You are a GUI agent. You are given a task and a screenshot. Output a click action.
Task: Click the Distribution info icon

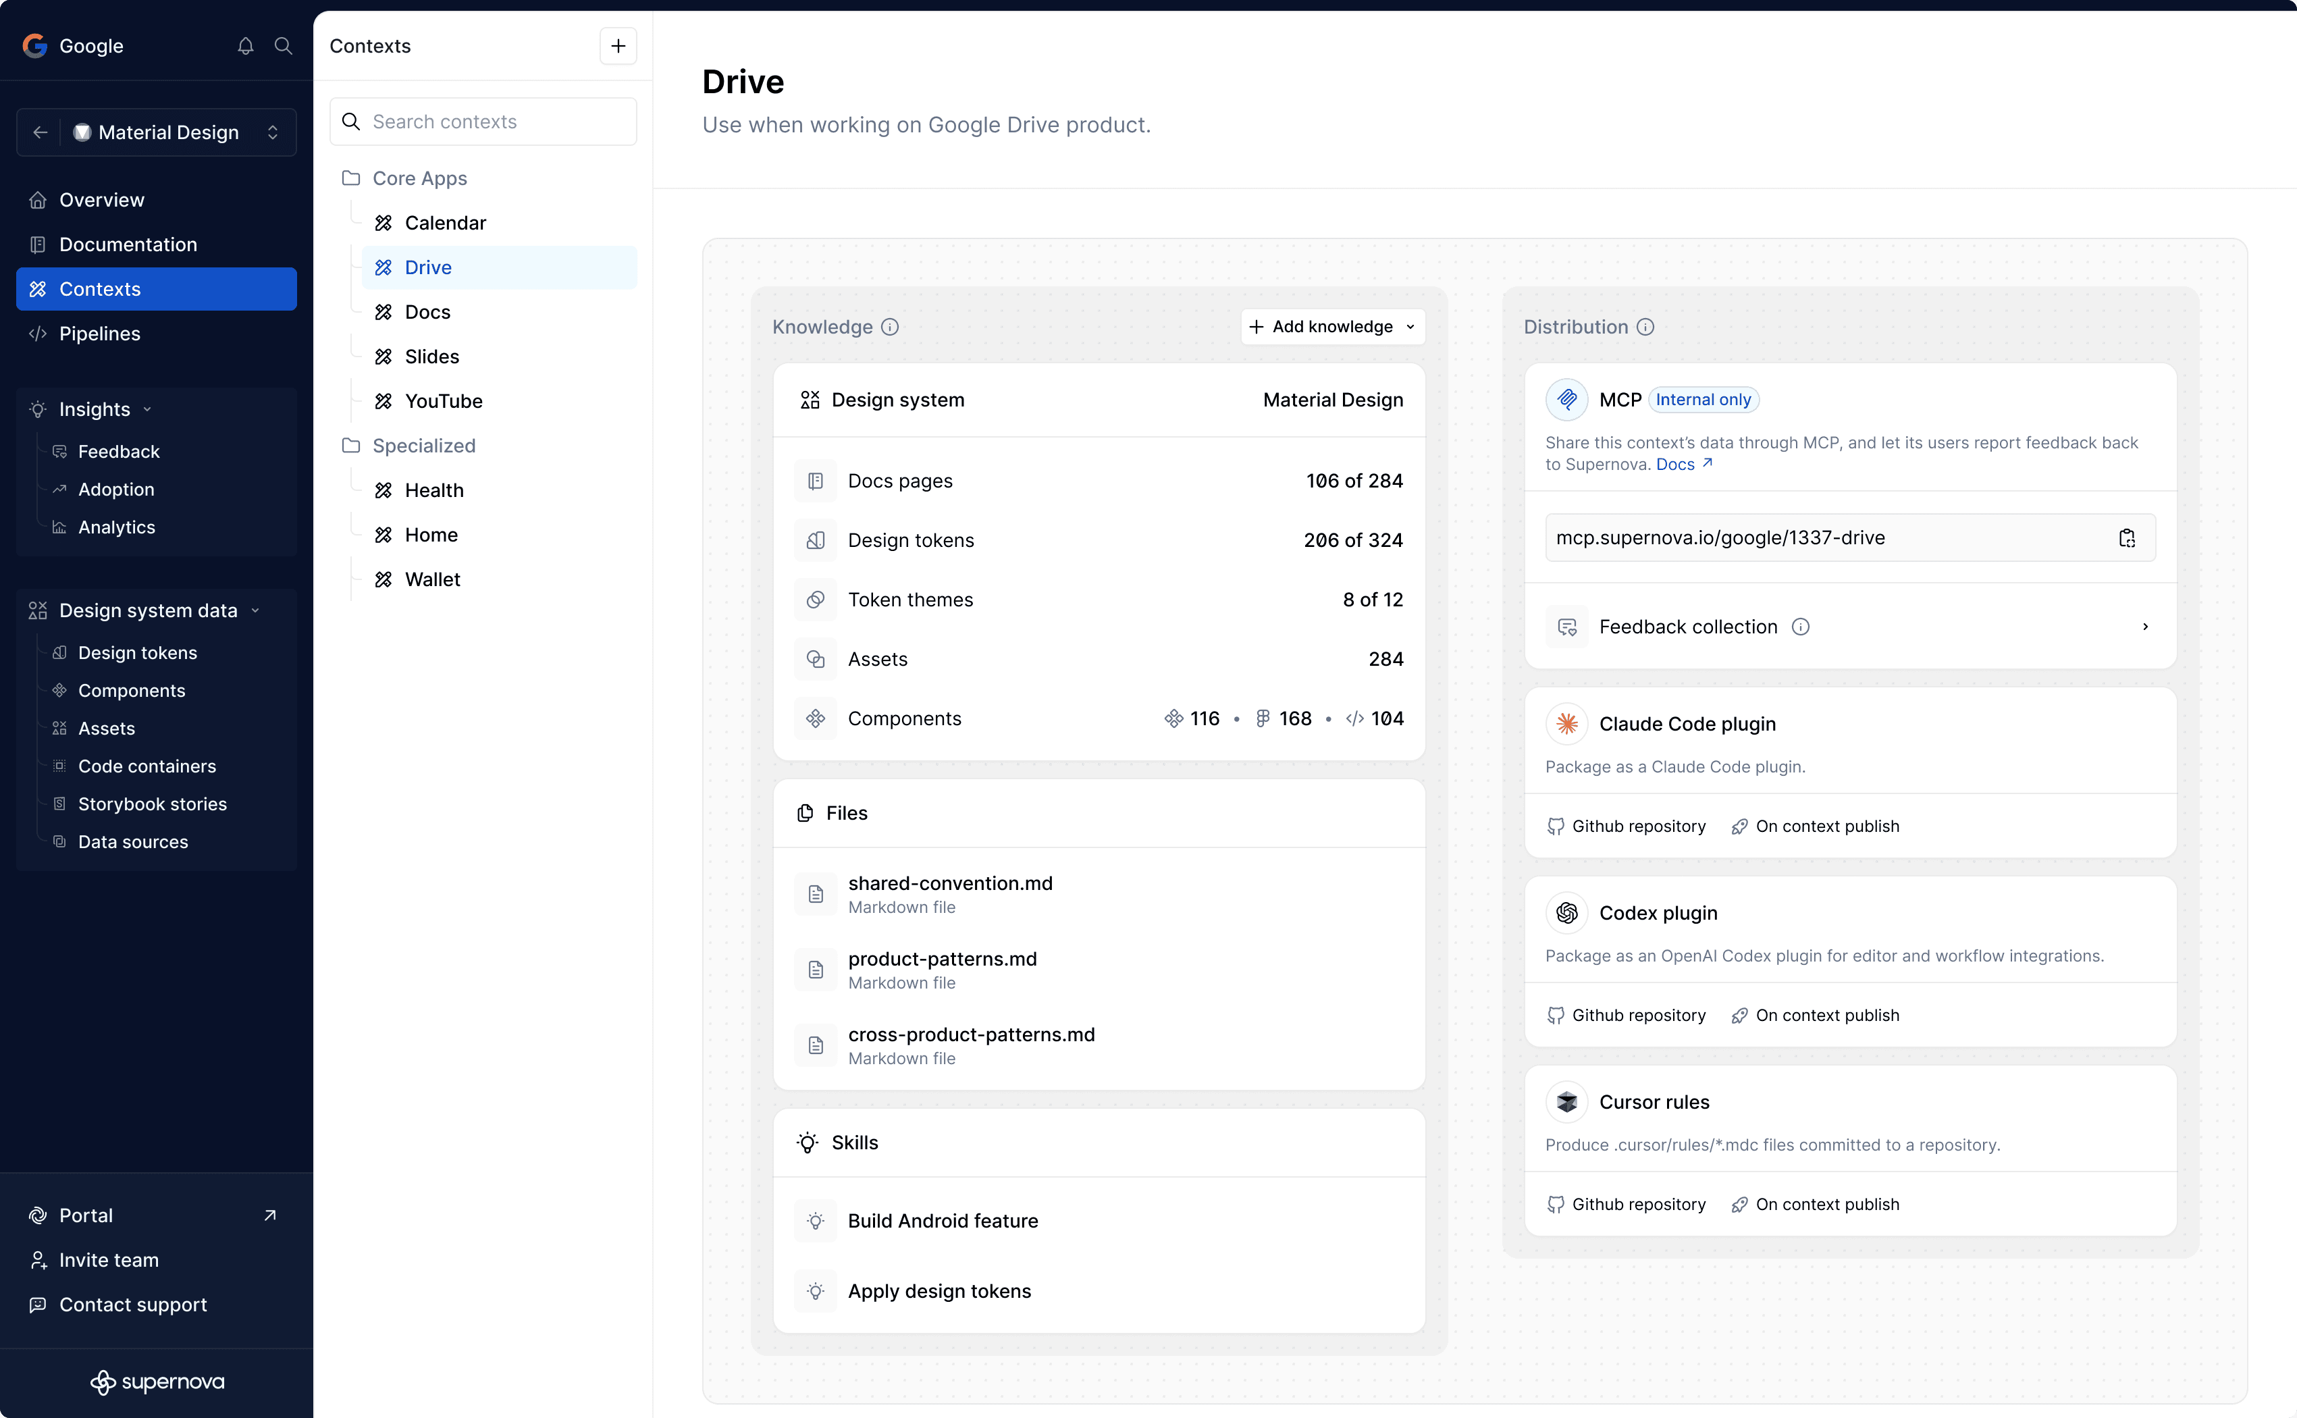pyautogui.click(x=1645, y=327)
